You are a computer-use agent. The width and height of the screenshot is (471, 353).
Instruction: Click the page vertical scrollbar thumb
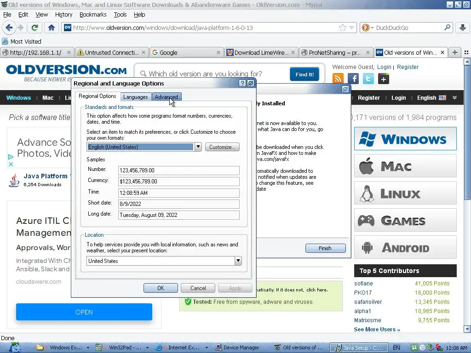(467, 132)
